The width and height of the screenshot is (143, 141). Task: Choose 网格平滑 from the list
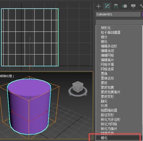(107, 64)
